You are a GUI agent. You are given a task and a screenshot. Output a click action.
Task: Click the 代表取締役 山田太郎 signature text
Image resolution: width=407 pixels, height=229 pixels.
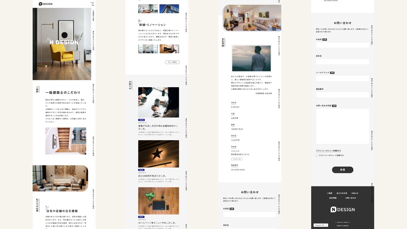(264, 93)
